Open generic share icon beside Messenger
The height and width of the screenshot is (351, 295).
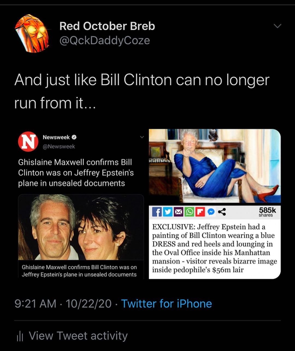click(222, 212)
